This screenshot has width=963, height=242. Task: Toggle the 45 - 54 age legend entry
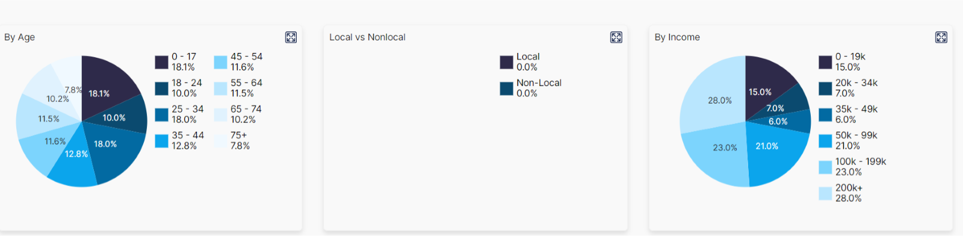tap(238, 62)
